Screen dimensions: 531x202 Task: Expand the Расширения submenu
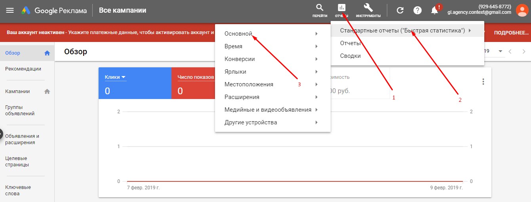coord(273,97)
